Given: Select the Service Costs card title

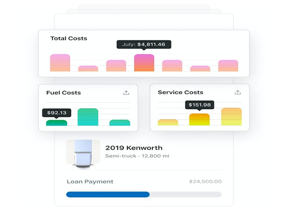Looking at the screenshot, I should point(180,92).
